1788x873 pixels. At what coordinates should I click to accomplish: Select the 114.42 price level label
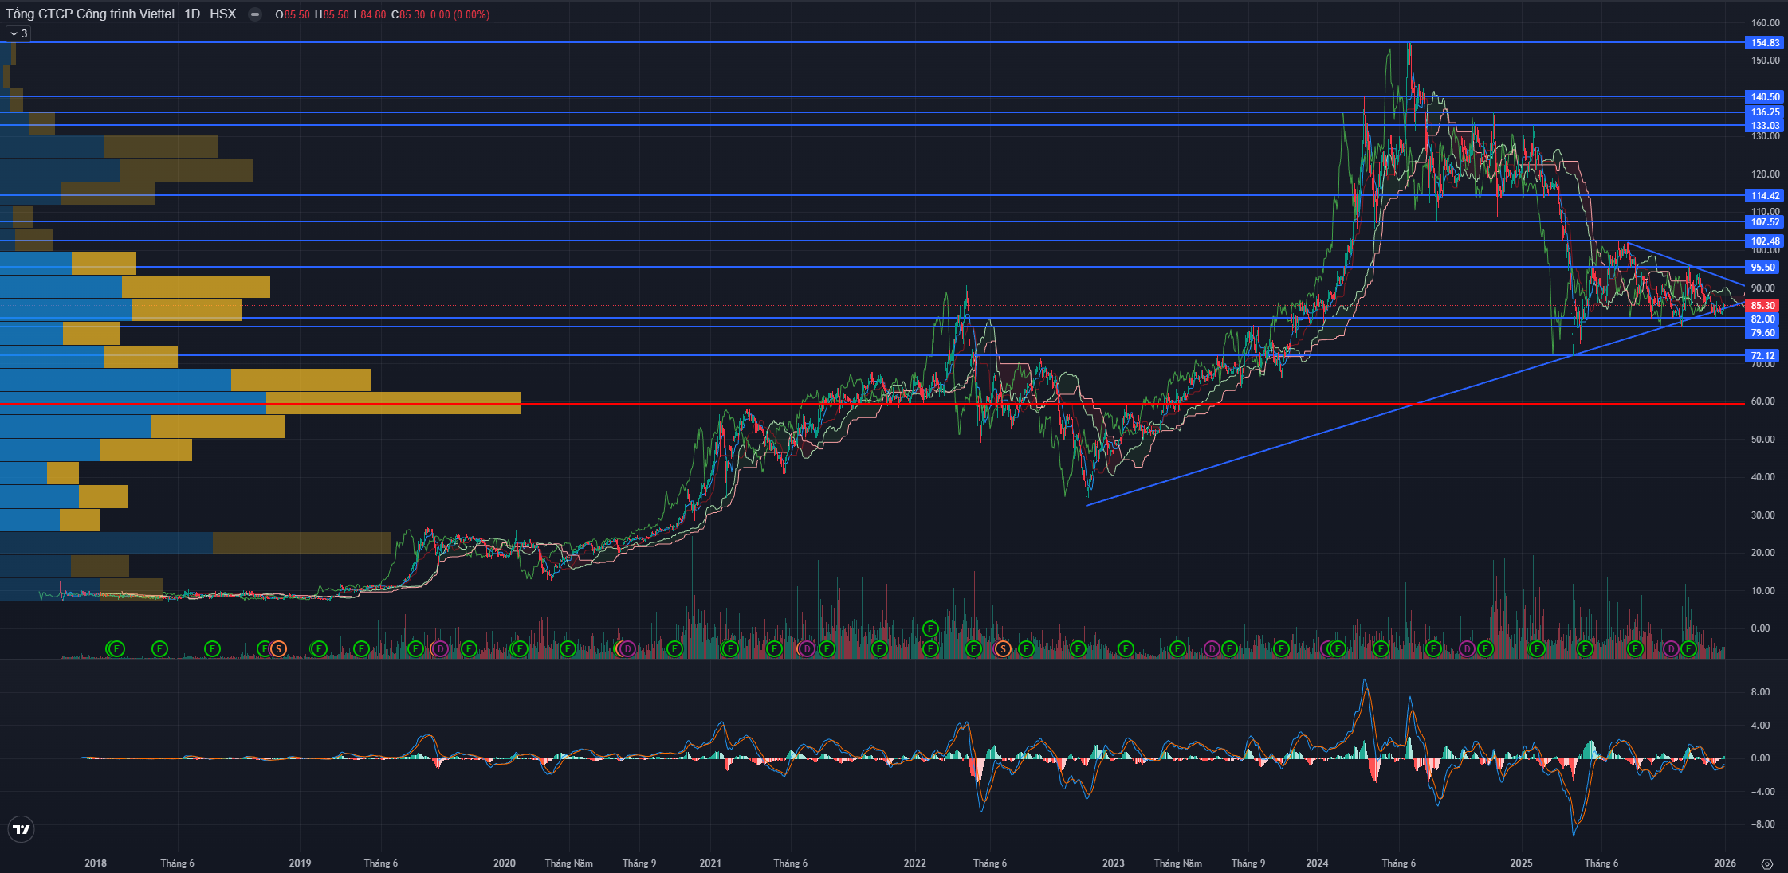tap(1764, 196)
